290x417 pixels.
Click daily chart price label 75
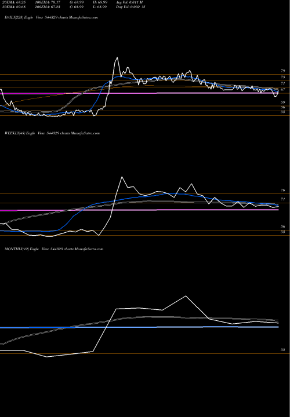point(283,77)
